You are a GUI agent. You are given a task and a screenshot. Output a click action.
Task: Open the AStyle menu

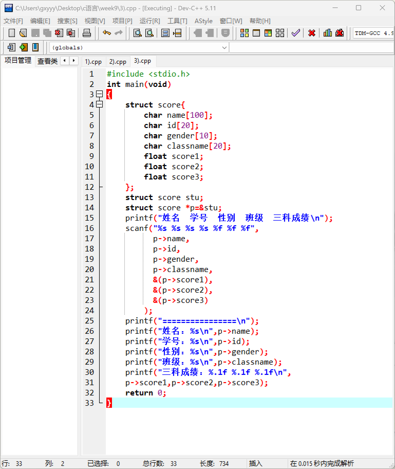click(203, 21)
